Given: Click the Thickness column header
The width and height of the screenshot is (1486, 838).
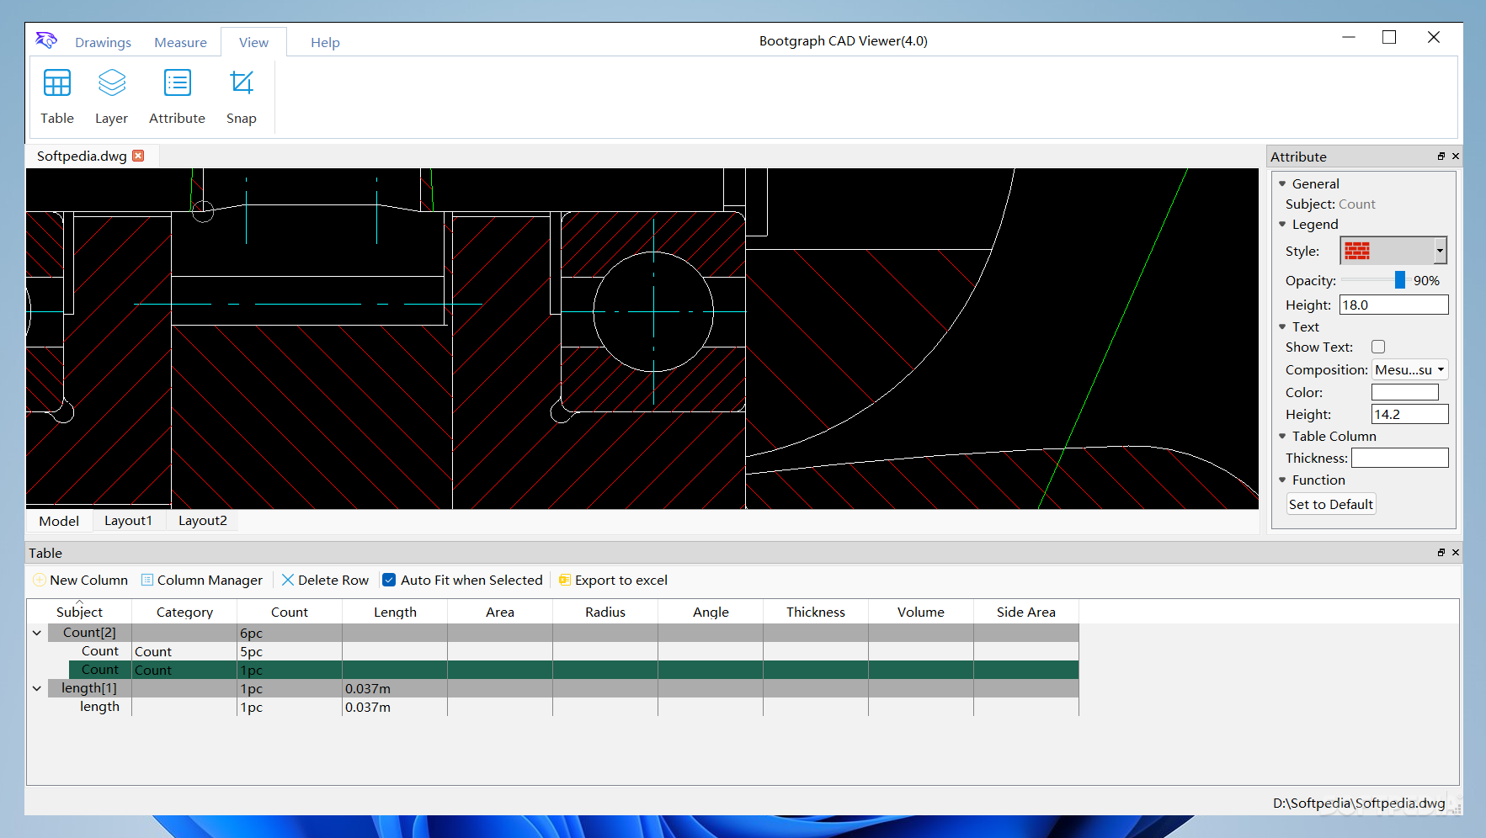Looking at the screenshot, I should pos(816,612).
